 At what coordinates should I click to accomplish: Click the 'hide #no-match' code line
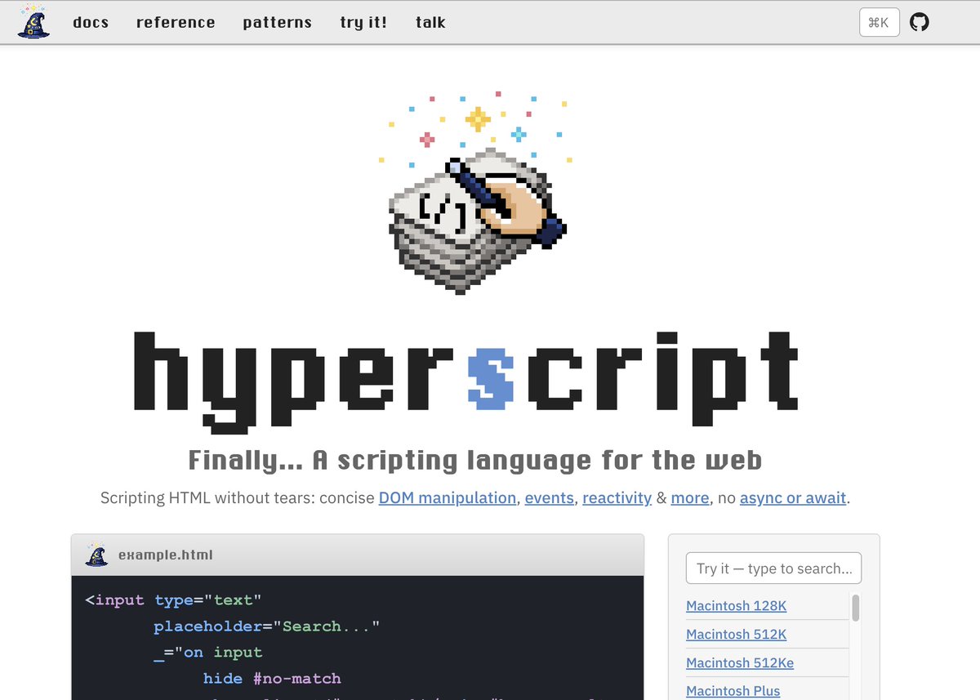tap(272, 679)
